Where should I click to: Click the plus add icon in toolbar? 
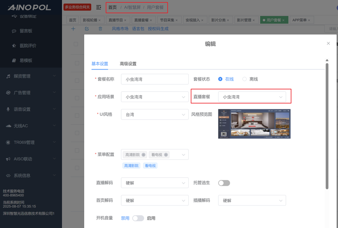point(73,29)
